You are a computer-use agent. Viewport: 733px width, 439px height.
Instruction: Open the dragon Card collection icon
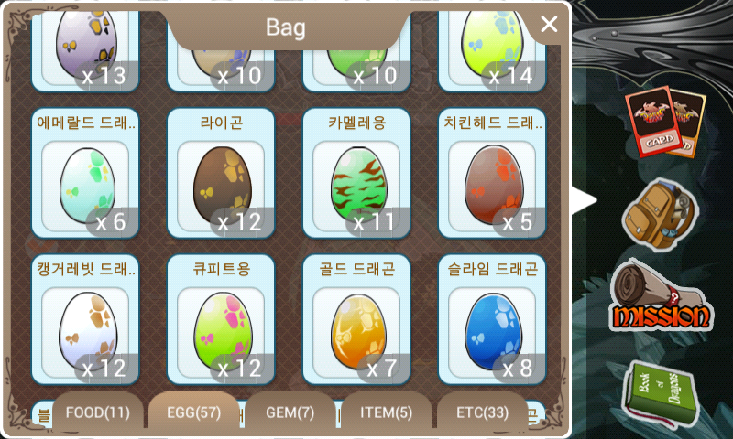pyautogui.click(x=665, y=123)
